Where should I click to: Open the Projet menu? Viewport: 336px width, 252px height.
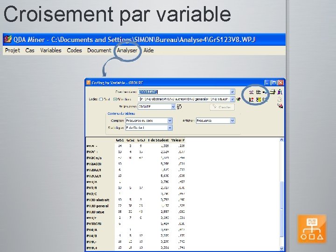tap(13, 50)
